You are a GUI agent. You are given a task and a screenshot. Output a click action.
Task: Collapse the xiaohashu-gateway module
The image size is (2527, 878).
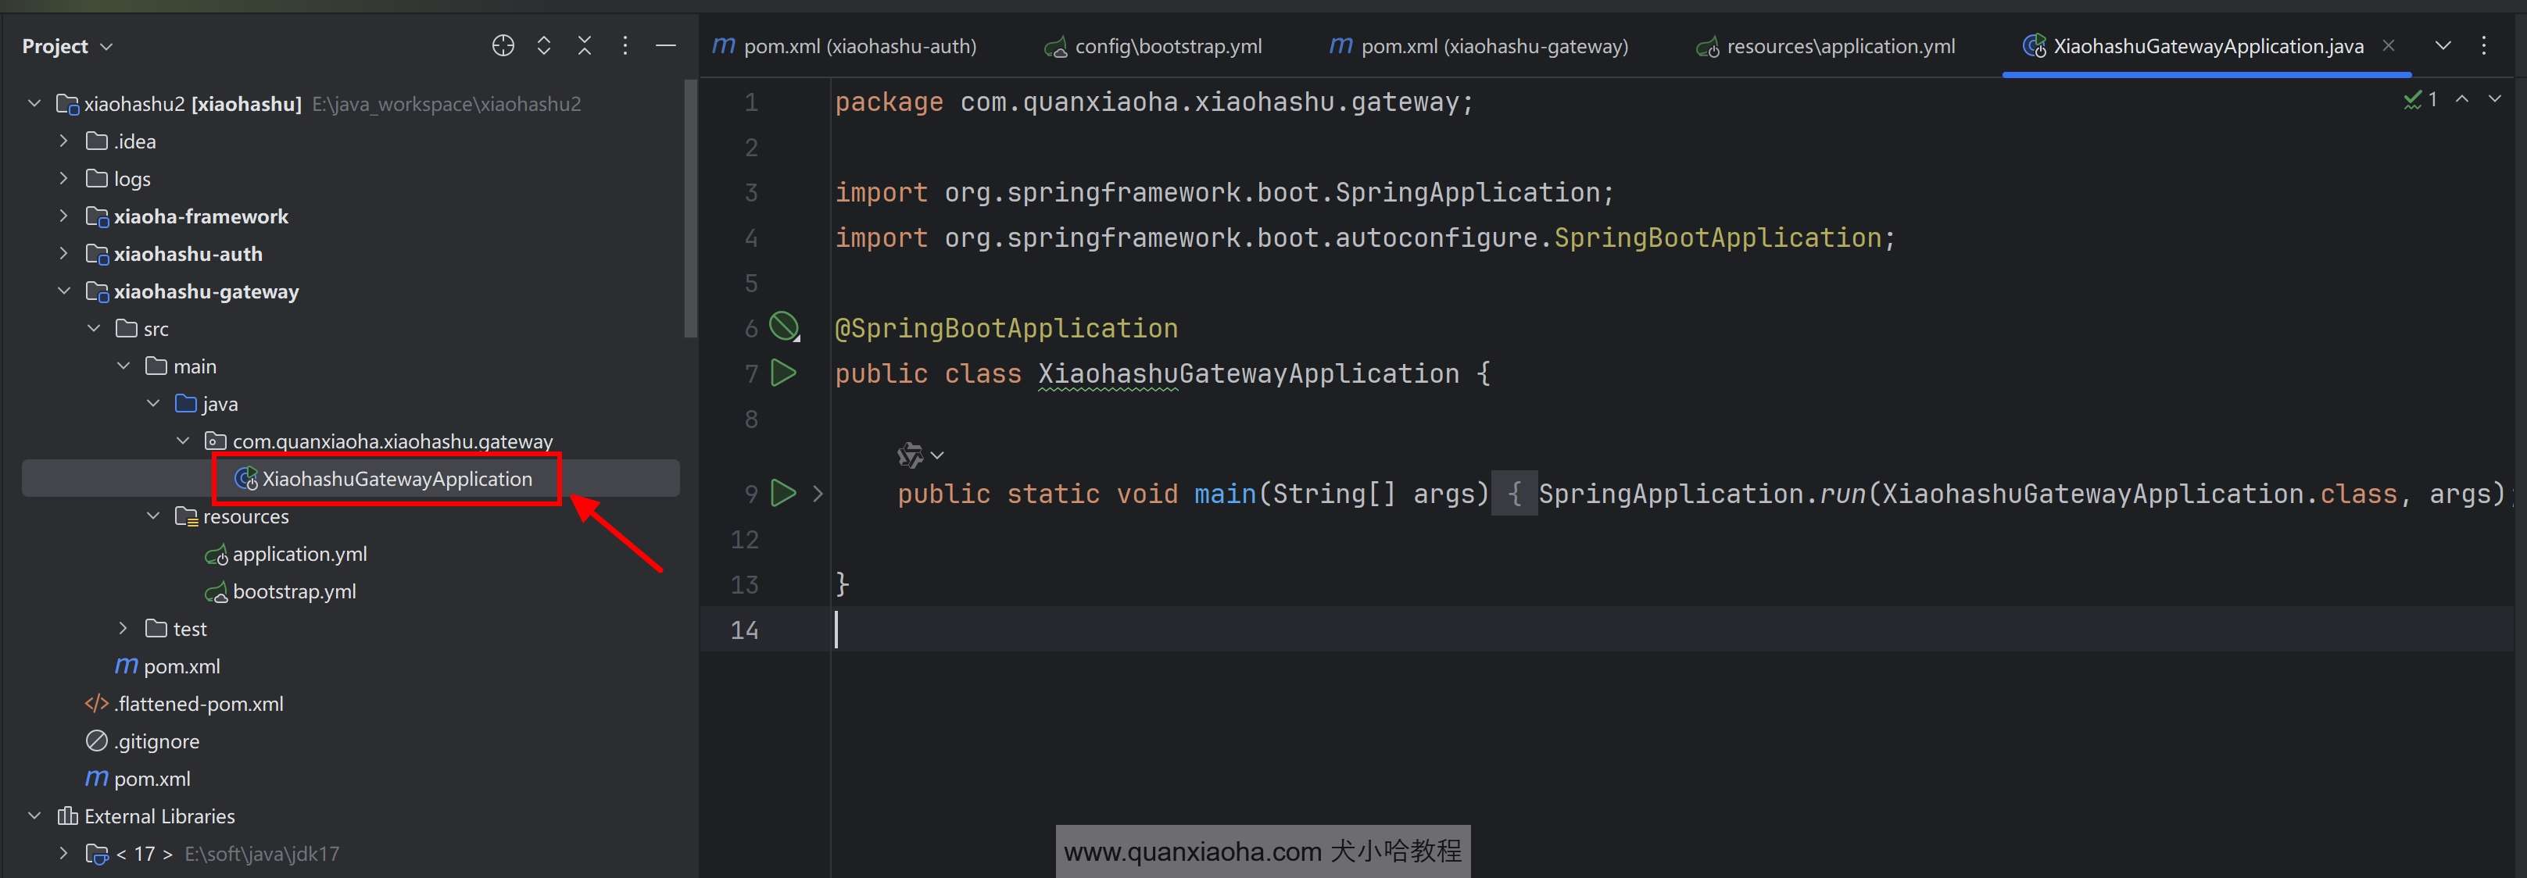coord(64,291)
